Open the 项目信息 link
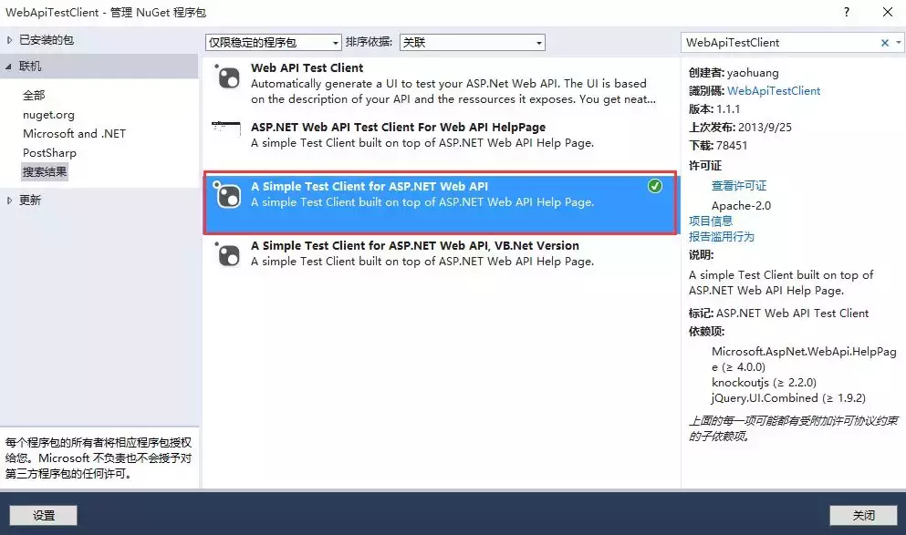Viewport: 906px width, 535px height. (x=710, y=221)
